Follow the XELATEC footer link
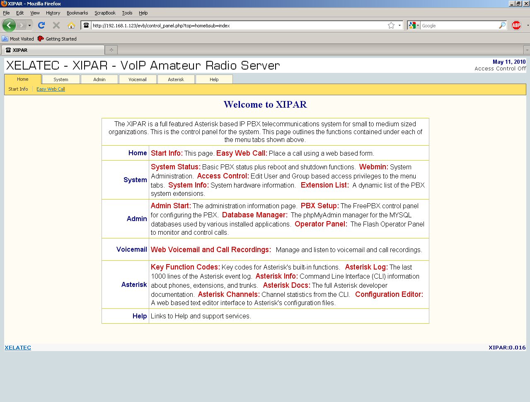 pyautogui.click(x=18, y=348)
